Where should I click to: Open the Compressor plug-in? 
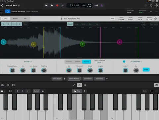click(x=88, y=79)
